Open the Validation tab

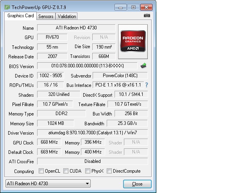click(x=67, y=16)
